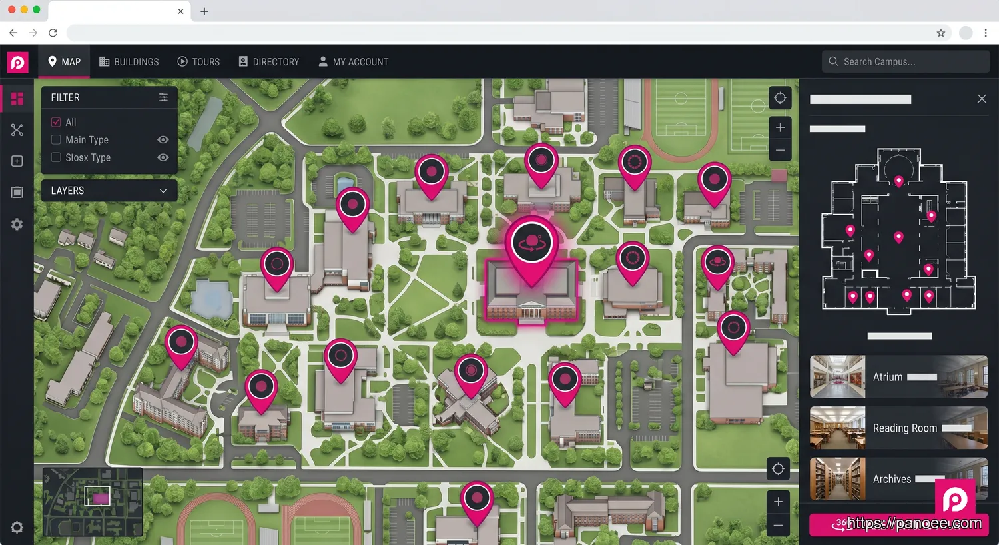Enable the Main Type filter checkbox
This screenshot has height=545, width=999.
pyautogui.click(x=56, y=140)
